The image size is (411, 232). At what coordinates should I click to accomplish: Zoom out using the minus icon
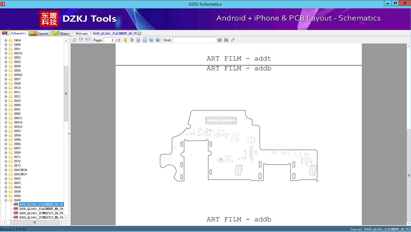click(x=151, y=40)
